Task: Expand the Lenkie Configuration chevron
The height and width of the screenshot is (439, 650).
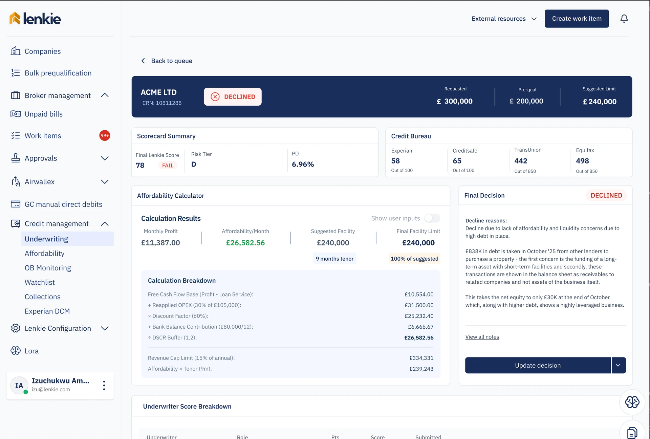Action: [x=105, y=328]
